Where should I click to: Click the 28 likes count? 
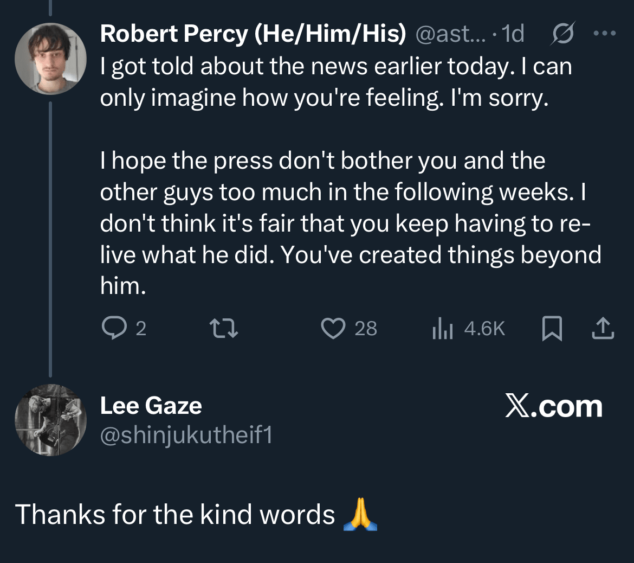(x=366, y=329)
